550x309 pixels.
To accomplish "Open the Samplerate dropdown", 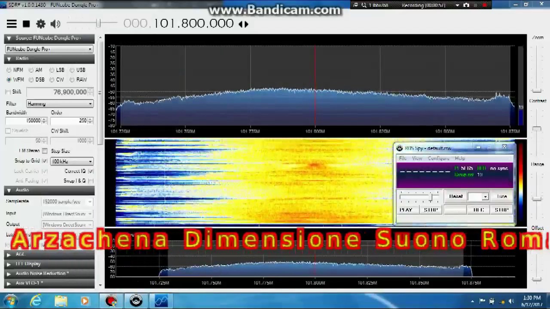I will (67, 202).
